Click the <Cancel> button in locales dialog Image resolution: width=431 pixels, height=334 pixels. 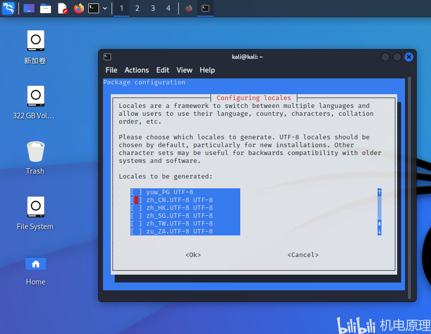coord(303,255)
